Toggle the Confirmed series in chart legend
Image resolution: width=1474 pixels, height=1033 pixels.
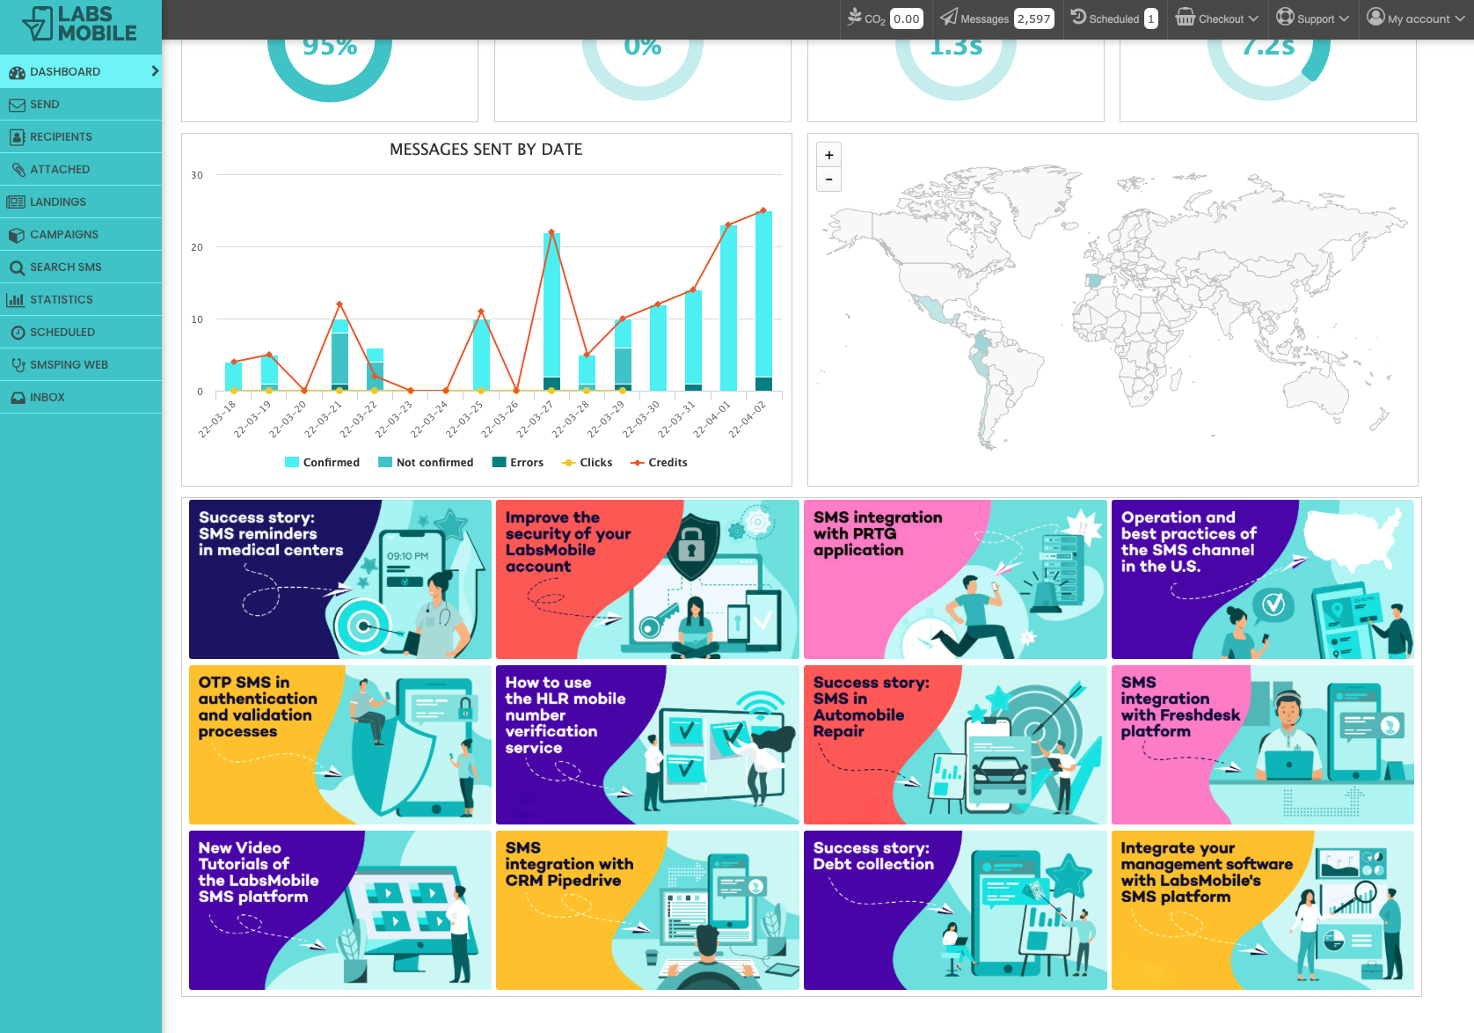322,463
